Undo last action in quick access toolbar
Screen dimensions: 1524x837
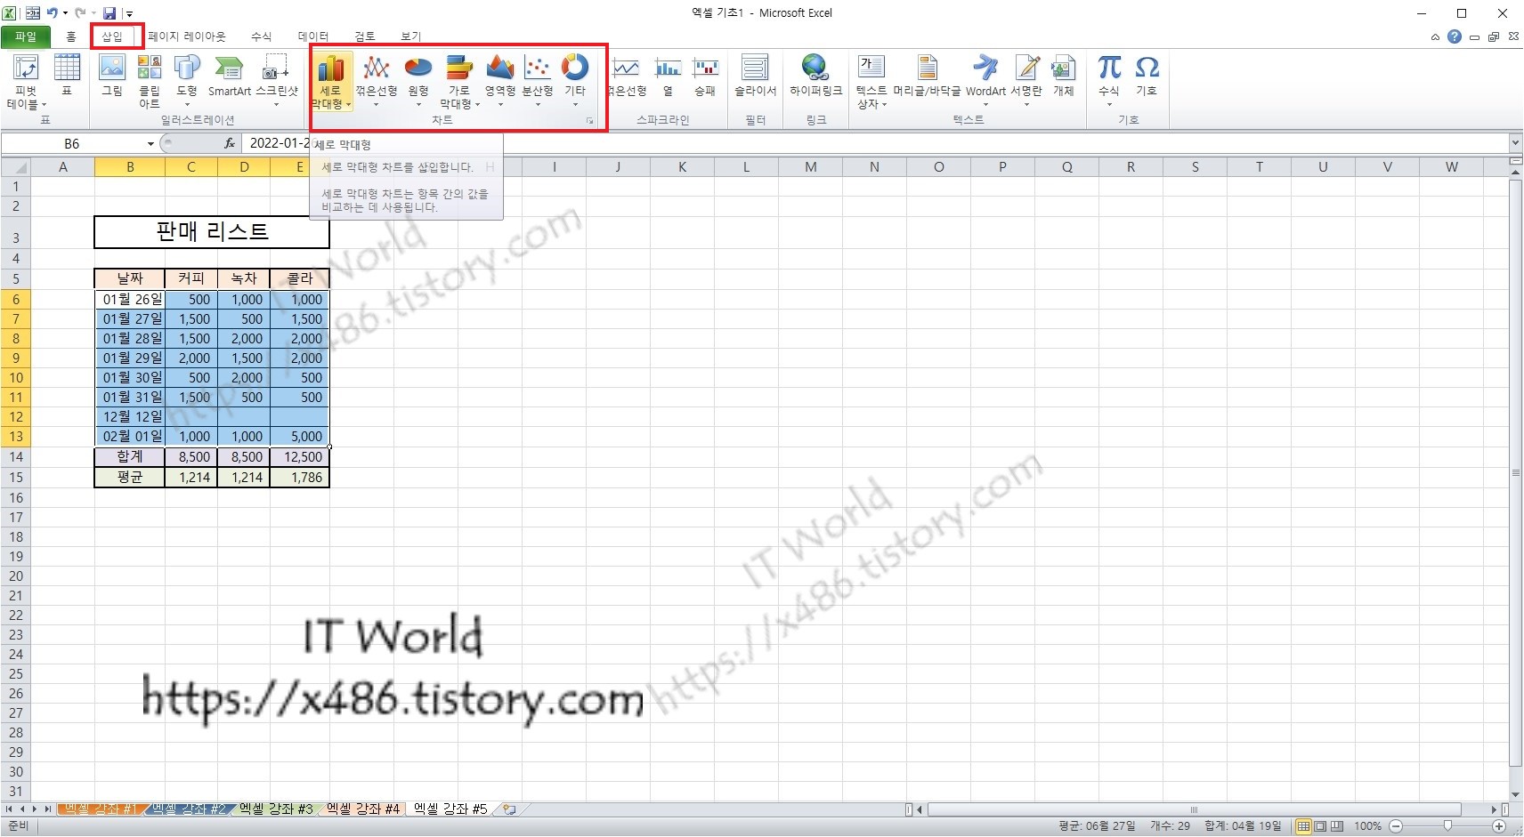[x=52, y=13]
